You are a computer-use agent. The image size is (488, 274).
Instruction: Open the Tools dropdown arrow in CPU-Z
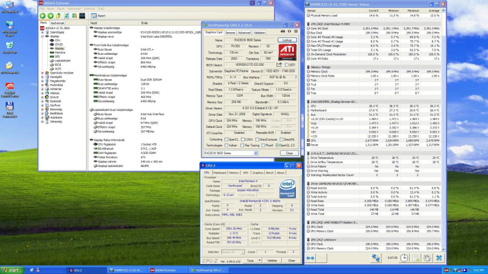coord(260,261)
